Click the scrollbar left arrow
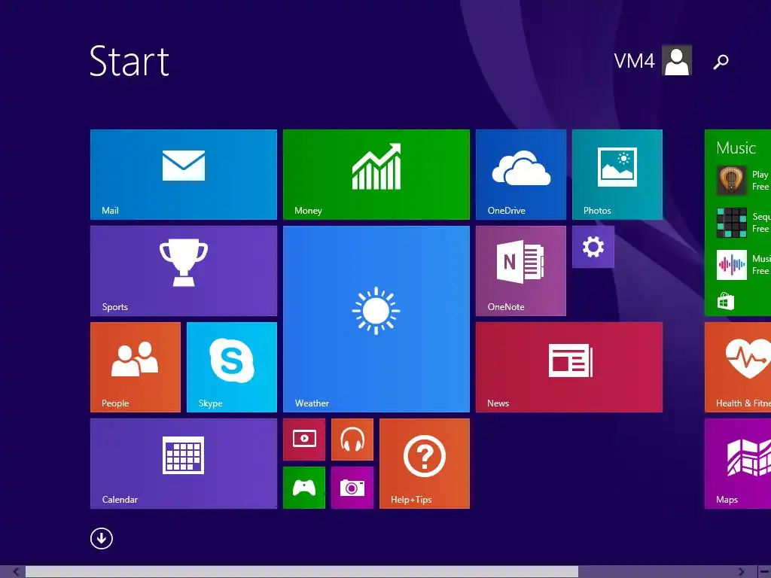771x578 pixels. (x=17, y=572)
